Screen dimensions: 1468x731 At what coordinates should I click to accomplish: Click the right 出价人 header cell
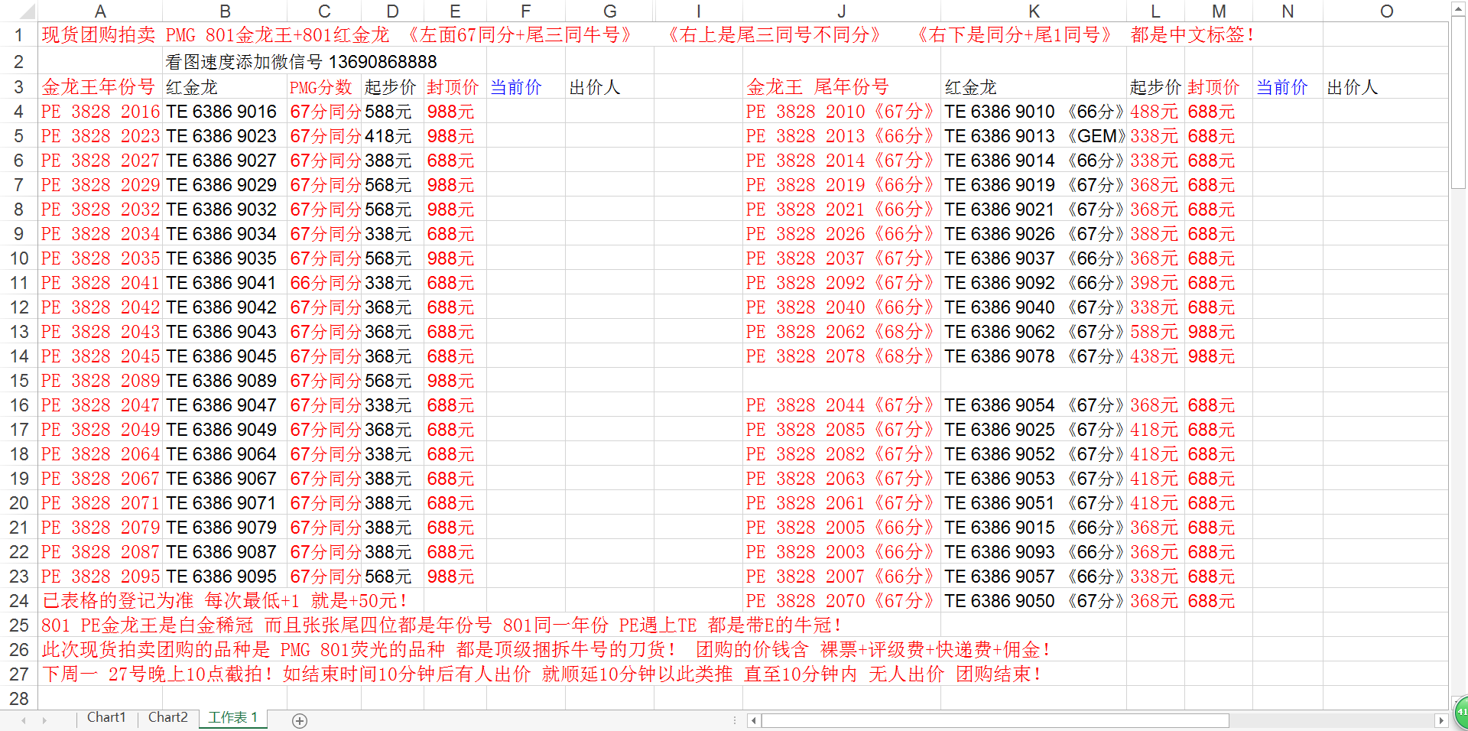1386,87
